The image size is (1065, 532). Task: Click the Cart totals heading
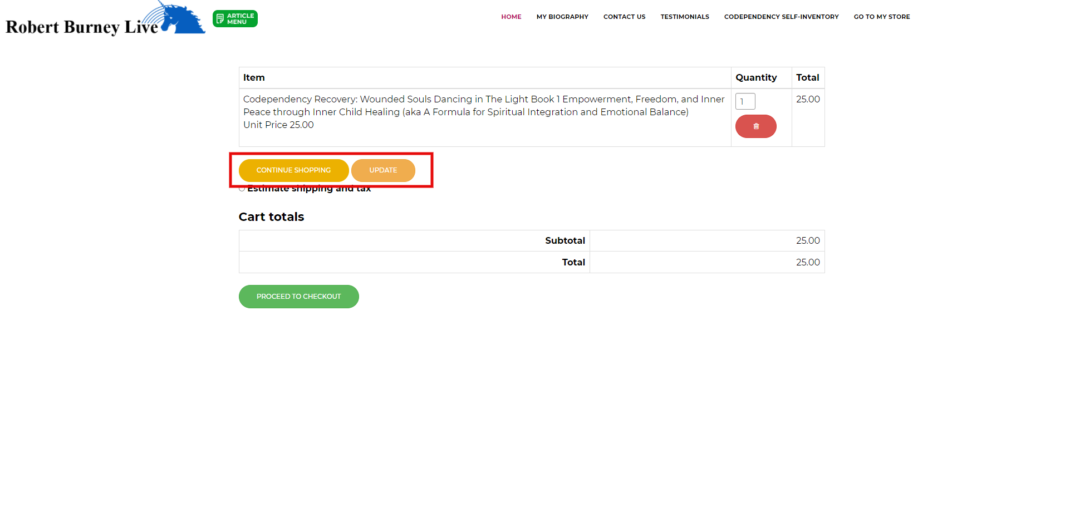pos(271,217)
